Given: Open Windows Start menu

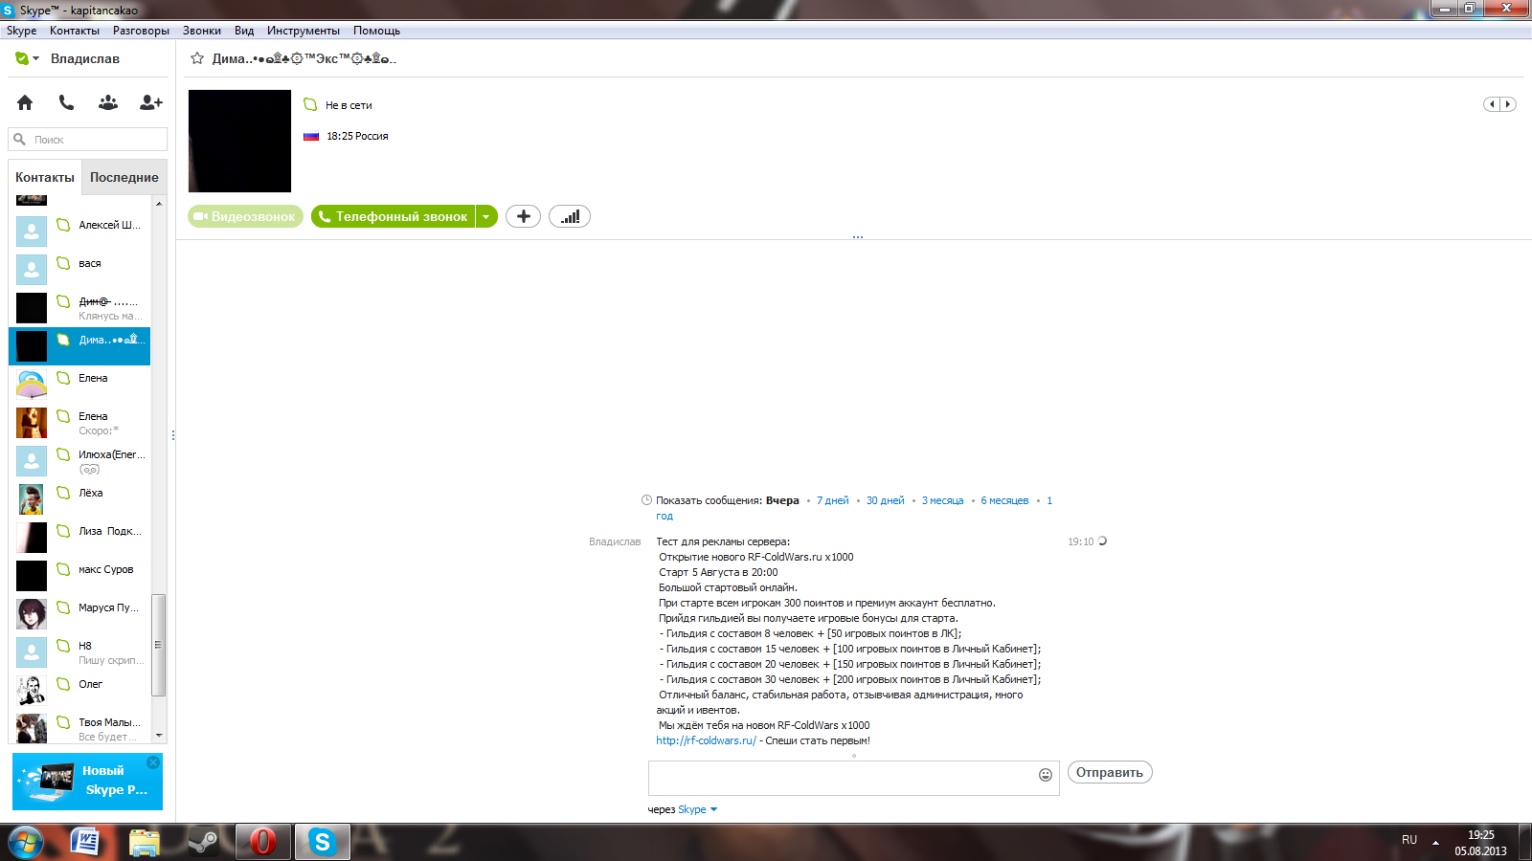Looking at the screenshot, I should pyautogui.click(x=26, y=842).
